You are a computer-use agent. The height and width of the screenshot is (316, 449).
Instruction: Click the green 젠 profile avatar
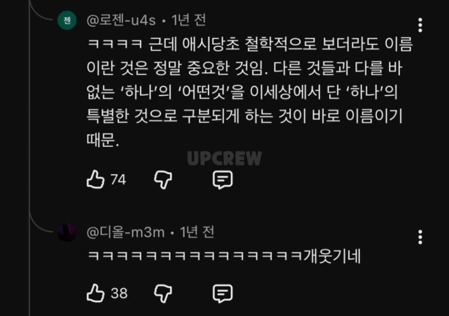pos(67,20)
